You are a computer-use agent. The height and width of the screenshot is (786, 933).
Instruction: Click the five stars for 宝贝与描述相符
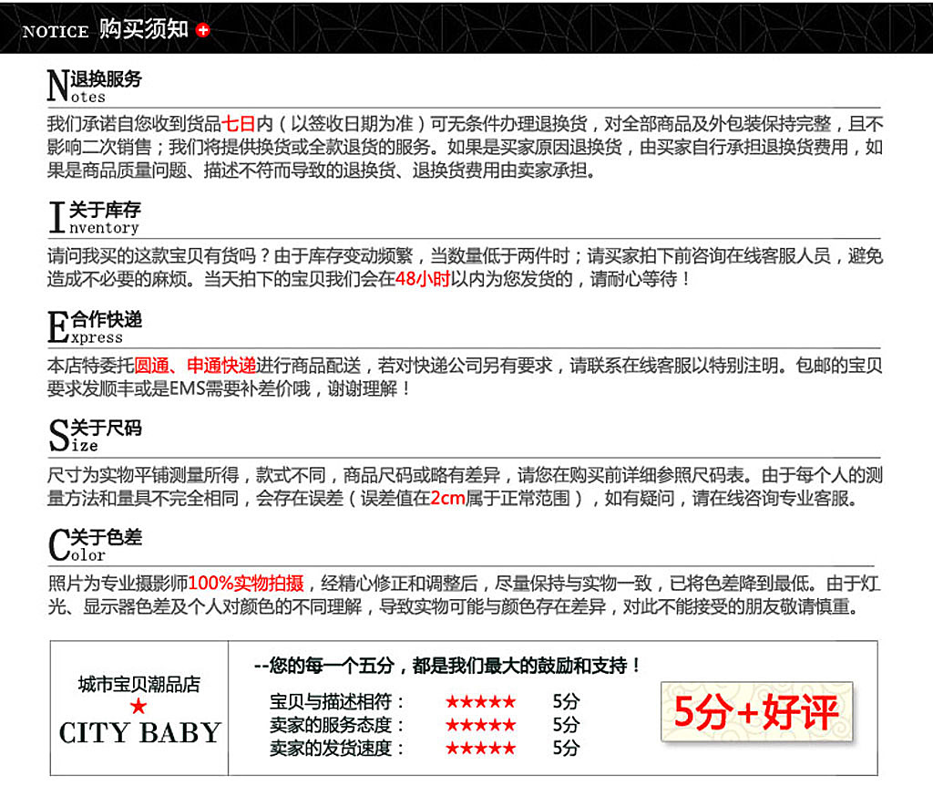[x=480, y=702]
